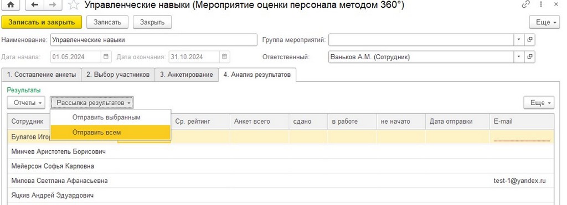567x205 pixels.
Task: Click the E-mail column header
Action: 522,122
